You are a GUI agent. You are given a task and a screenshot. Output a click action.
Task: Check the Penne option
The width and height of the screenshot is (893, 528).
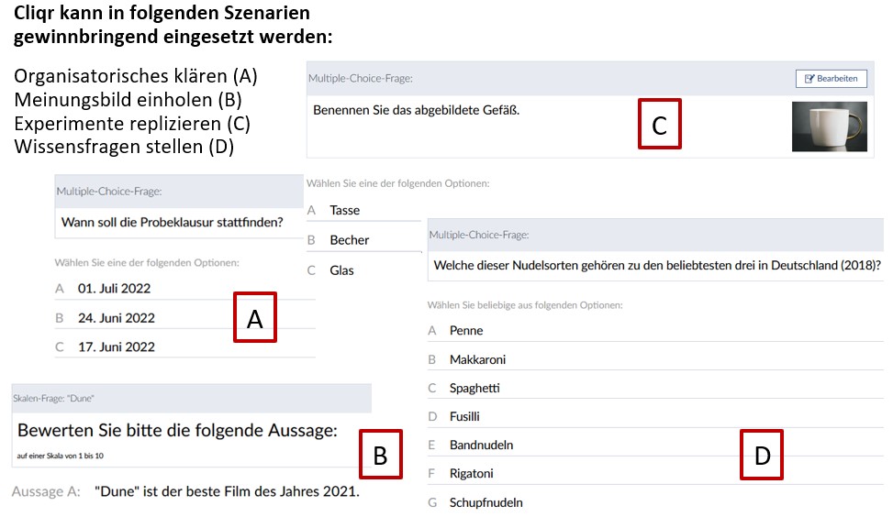466,330
